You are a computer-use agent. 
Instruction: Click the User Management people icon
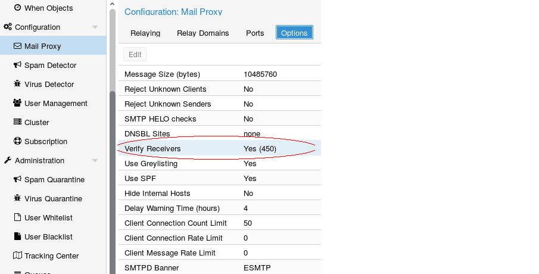17,103
